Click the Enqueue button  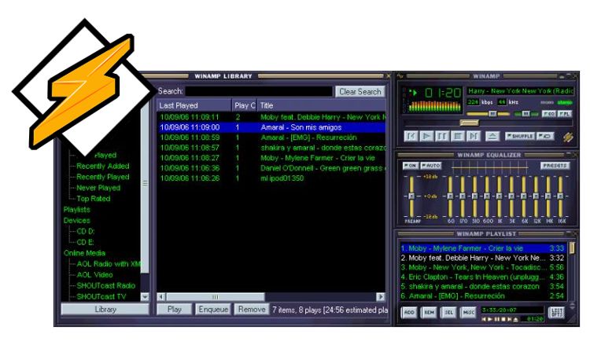tap(213, 310)
